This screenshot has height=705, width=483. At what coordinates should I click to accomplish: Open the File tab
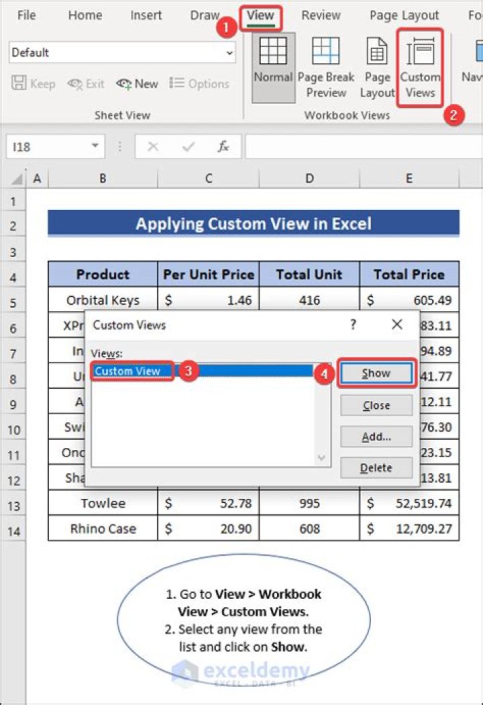click(x=27, y=15)
